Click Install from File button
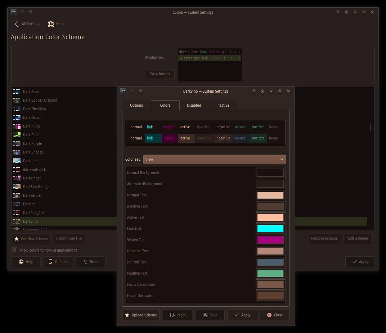386x333 pixels. (69, 239)
